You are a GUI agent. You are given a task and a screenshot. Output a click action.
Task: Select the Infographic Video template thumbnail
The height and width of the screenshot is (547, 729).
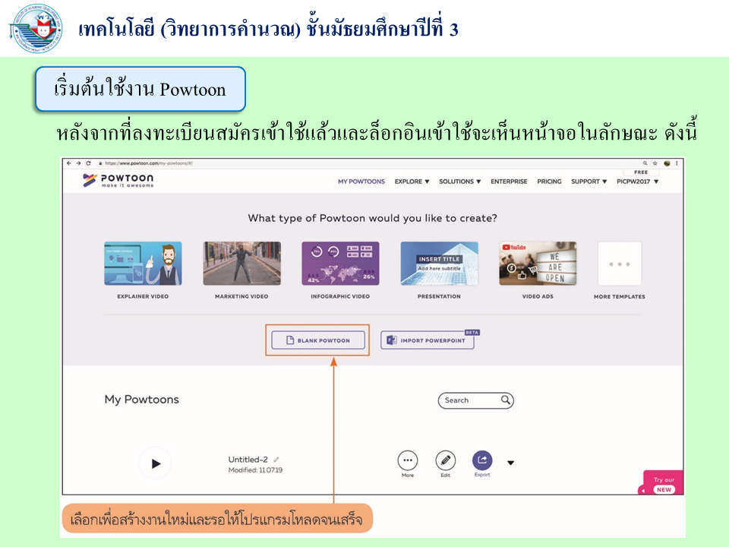point(340,264)
